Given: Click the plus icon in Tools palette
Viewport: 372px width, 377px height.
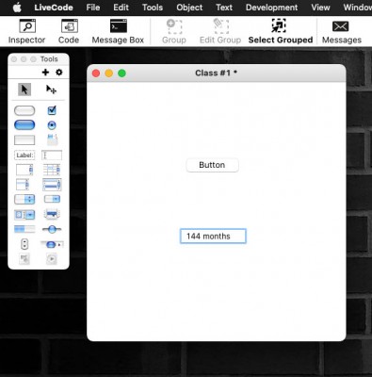Looking at the screenshot, I should tap(45, 73).
